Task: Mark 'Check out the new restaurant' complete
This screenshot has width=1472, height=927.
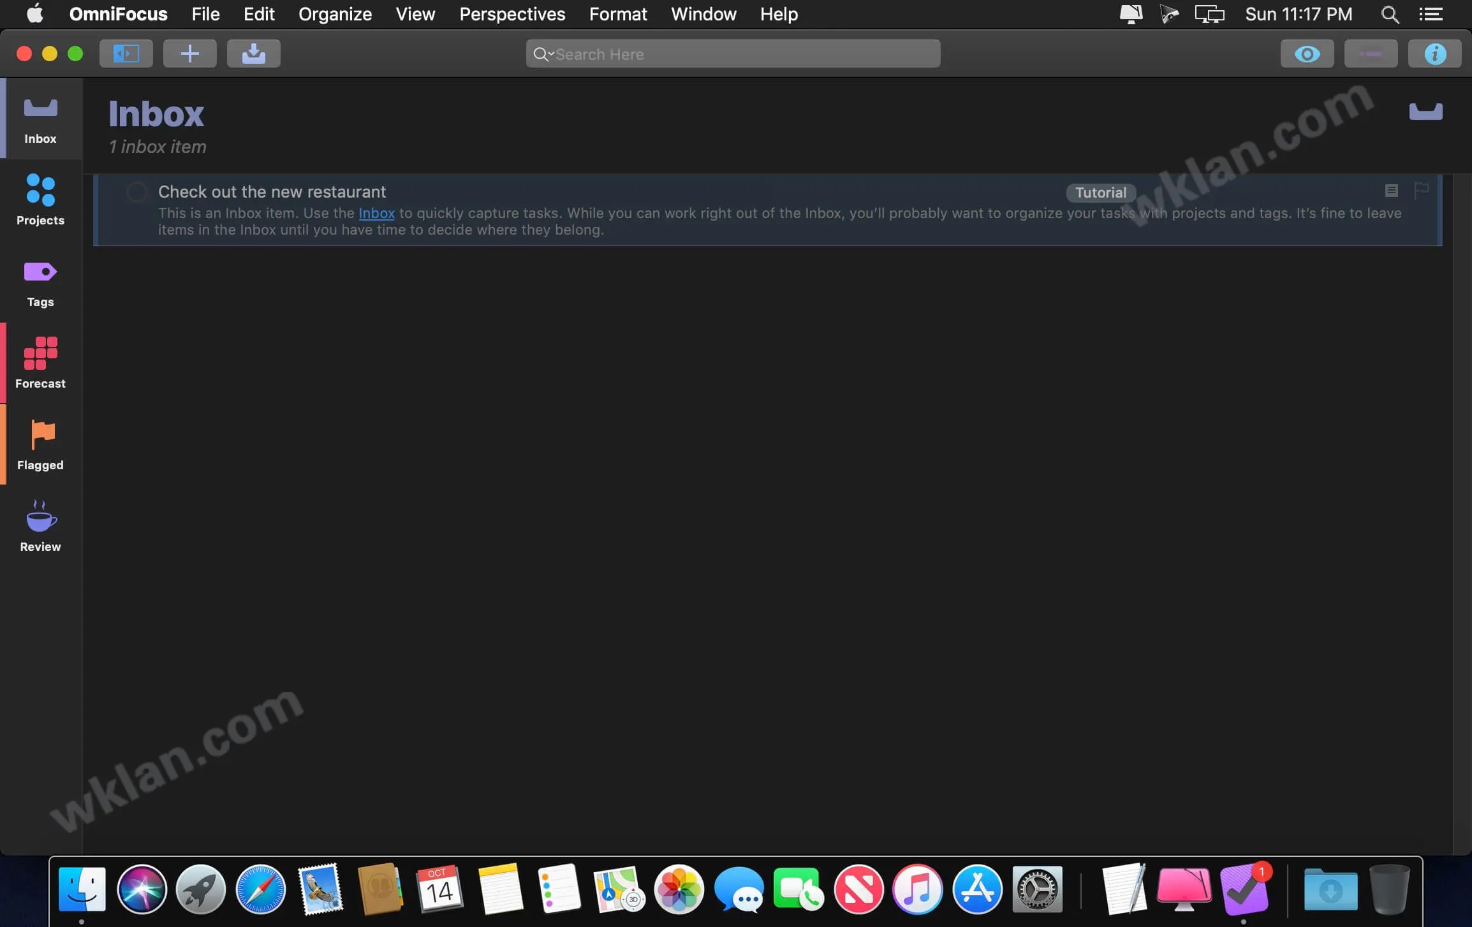Action: click(x=136, y=192)
